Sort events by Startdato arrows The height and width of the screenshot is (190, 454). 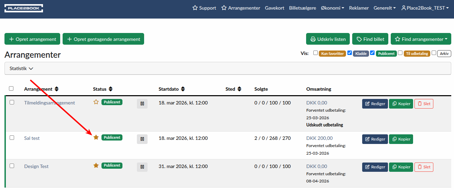tap(183, 89)
